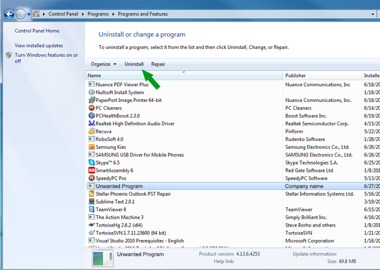Select the TeamViewer 8 icon

(91, 210)
